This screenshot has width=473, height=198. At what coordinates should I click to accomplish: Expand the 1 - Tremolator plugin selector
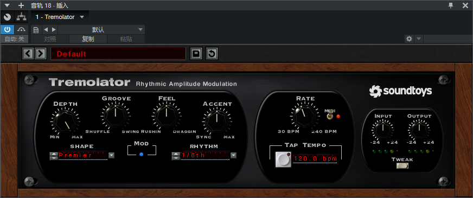60,17
